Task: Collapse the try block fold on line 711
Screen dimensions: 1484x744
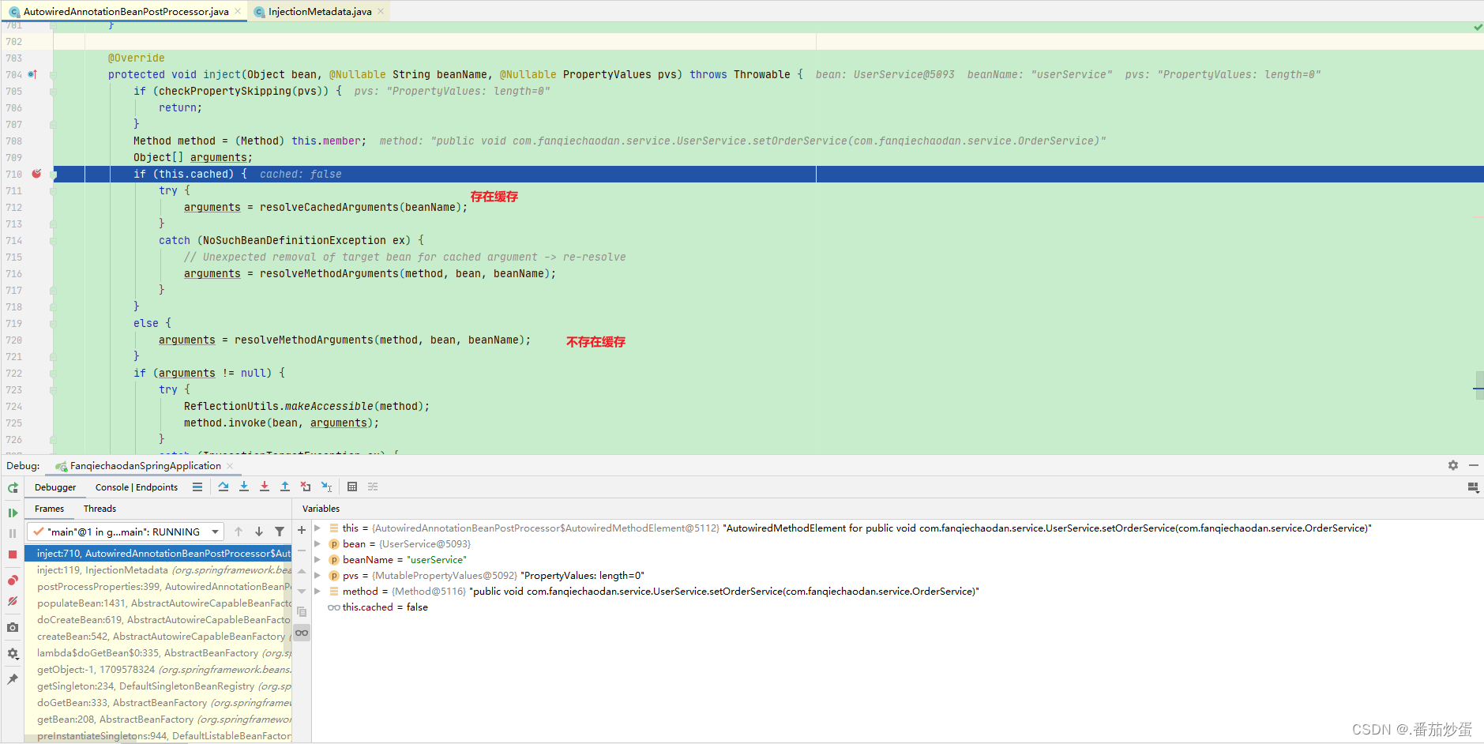Action: (x=53, y=191)
